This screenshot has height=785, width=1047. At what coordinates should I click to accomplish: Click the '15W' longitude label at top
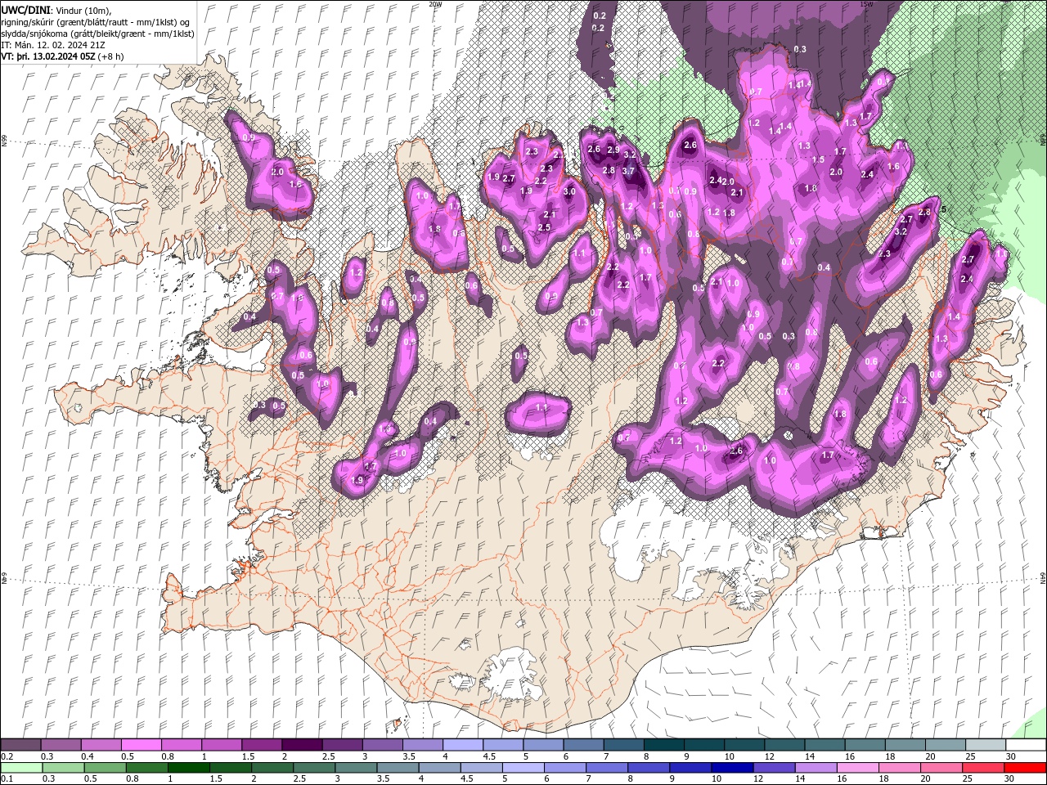coord(866,4)
